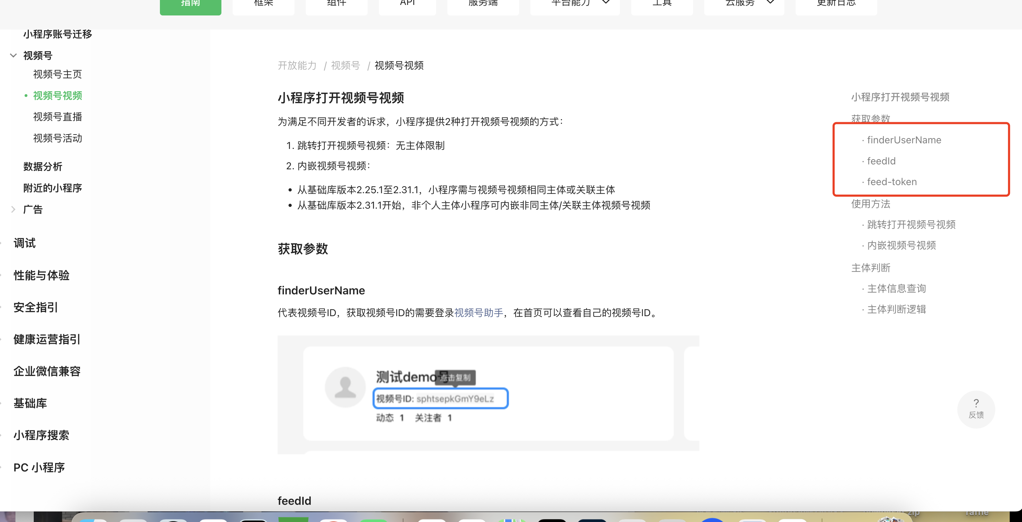Select 视频号主页 in sidebar
The image size is (1022, 522).
[x=58, y=74]
